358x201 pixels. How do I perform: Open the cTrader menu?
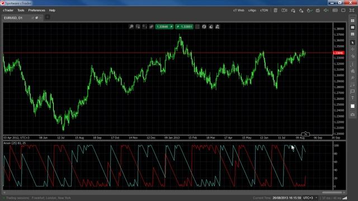tap(8, 10)
